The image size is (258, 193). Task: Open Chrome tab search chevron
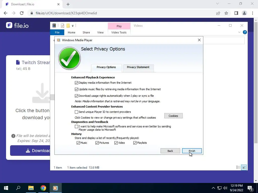[x=217, y=4]
